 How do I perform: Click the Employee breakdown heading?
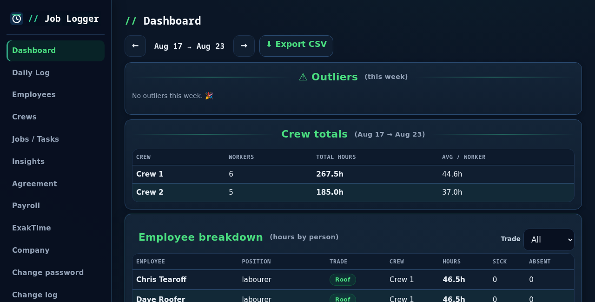click(201, 237)
